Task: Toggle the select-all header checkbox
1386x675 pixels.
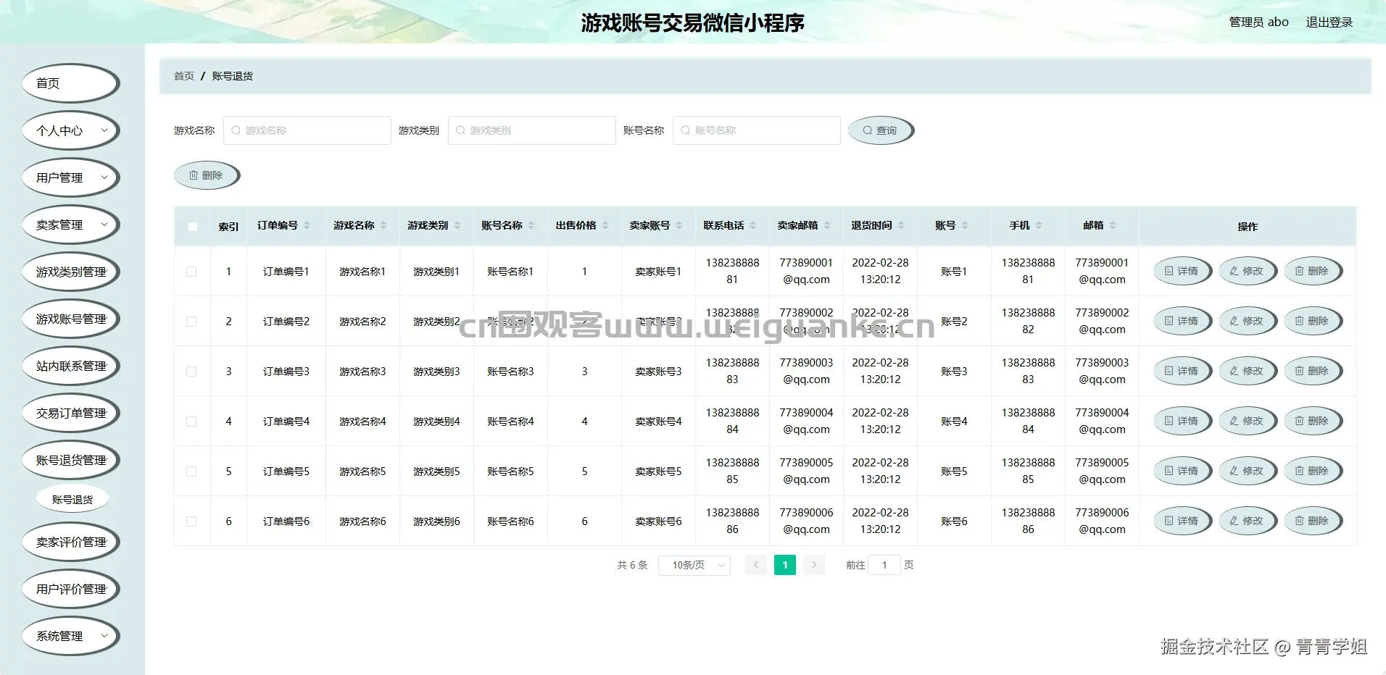Action: point(192,226)
